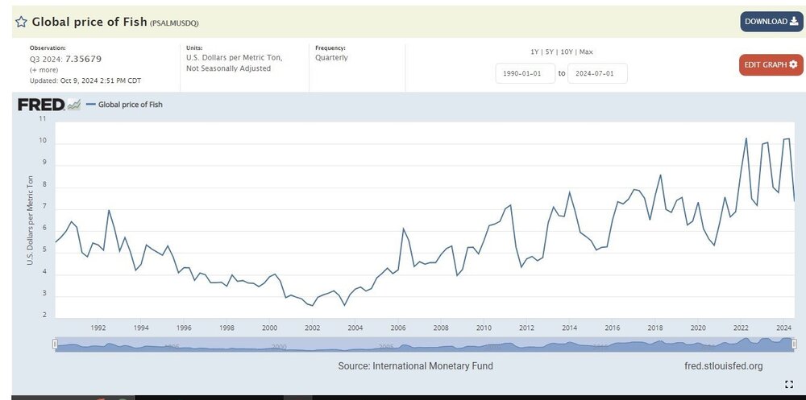Click the gear icon in Edit Graph

pos(793,64)
